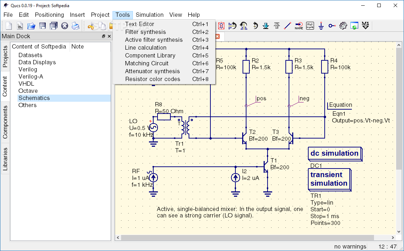Viewport: 404px width, 251px height.
Task: Launch Text Editor from Tools menu
Action: (x=164, y=24)
